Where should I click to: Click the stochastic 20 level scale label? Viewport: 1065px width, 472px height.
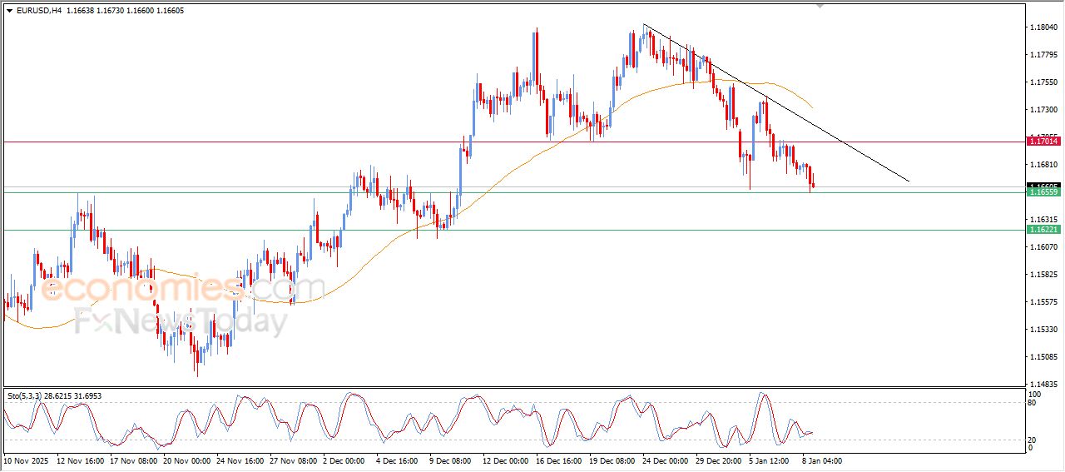pyautogui.click(x=1034, y=439)
